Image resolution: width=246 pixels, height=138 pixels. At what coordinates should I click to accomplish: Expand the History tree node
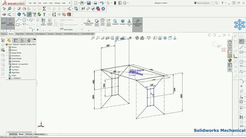pyautogui.click(x=7, y=47)
